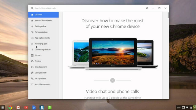The image size is (196, 110).
Task: Click the icon next to Connecting devices
Action: tap(32, 50)
